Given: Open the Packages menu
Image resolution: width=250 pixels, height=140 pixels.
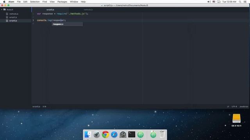Looking at the screenshot, I should pos(62,2).
